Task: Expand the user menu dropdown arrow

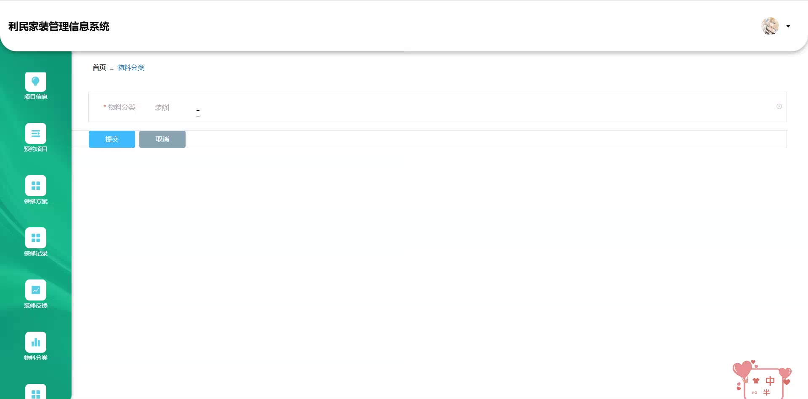Action: [x=788, y=26]
